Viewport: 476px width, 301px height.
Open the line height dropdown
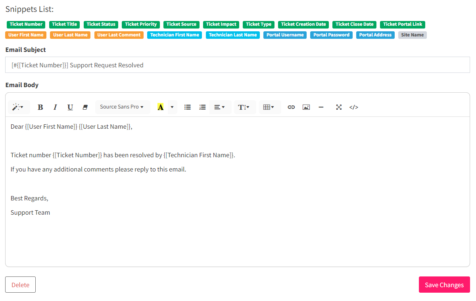point(244,107)
